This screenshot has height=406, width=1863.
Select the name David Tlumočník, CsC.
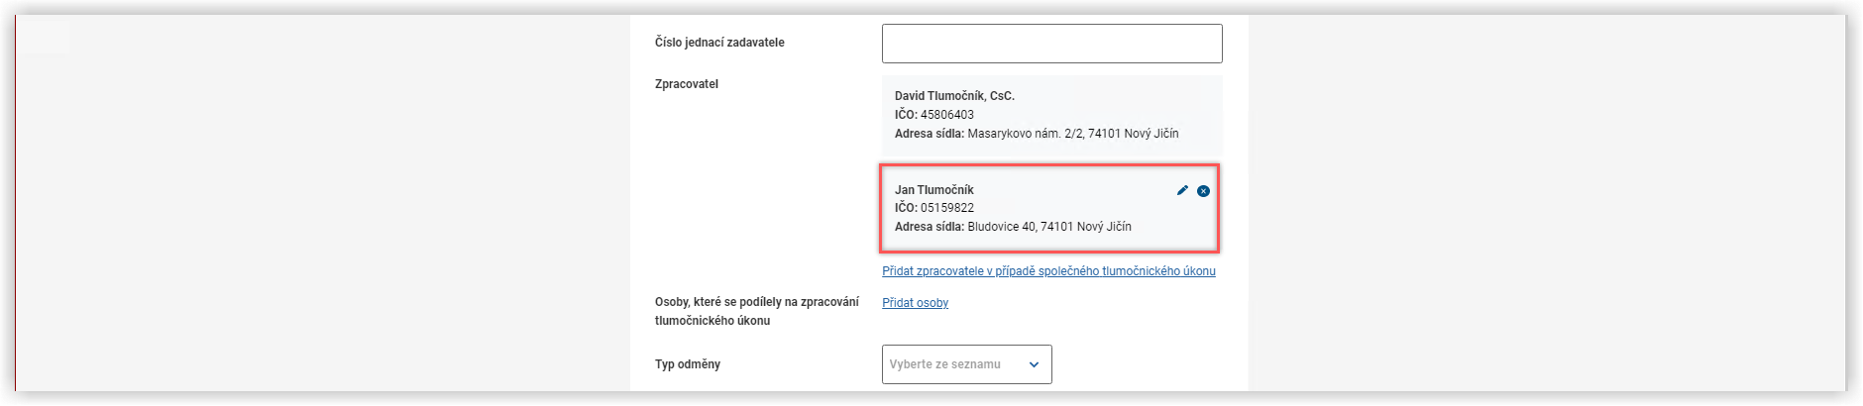pos(954,96)
